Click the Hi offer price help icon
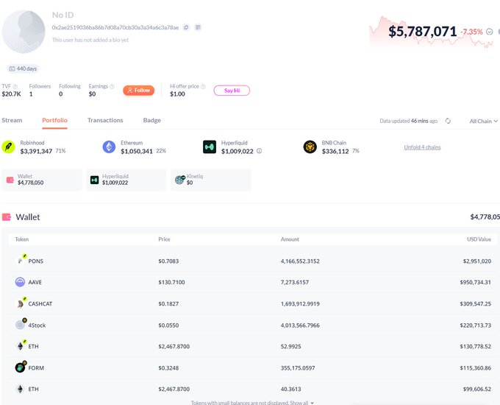This screenshot has height=405, width=500. point(203,87)
